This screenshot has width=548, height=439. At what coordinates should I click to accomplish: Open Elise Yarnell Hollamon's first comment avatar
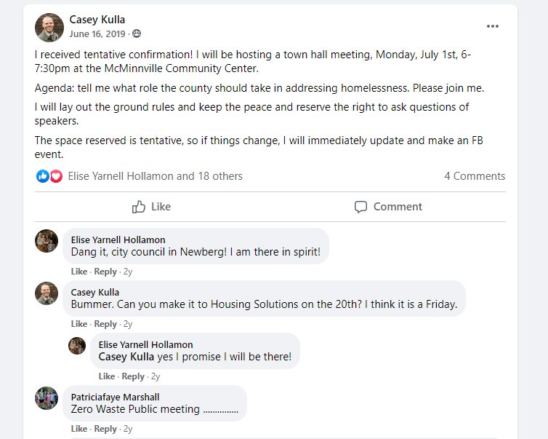[47, 241]
